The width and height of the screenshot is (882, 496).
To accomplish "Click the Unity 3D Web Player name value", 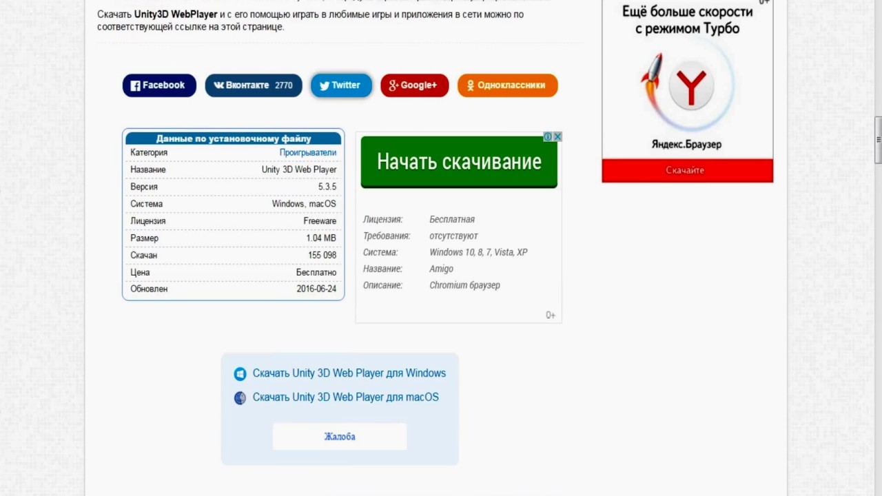I will [x=299, y=169].
